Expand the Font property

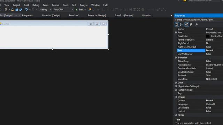pos(176,32)
